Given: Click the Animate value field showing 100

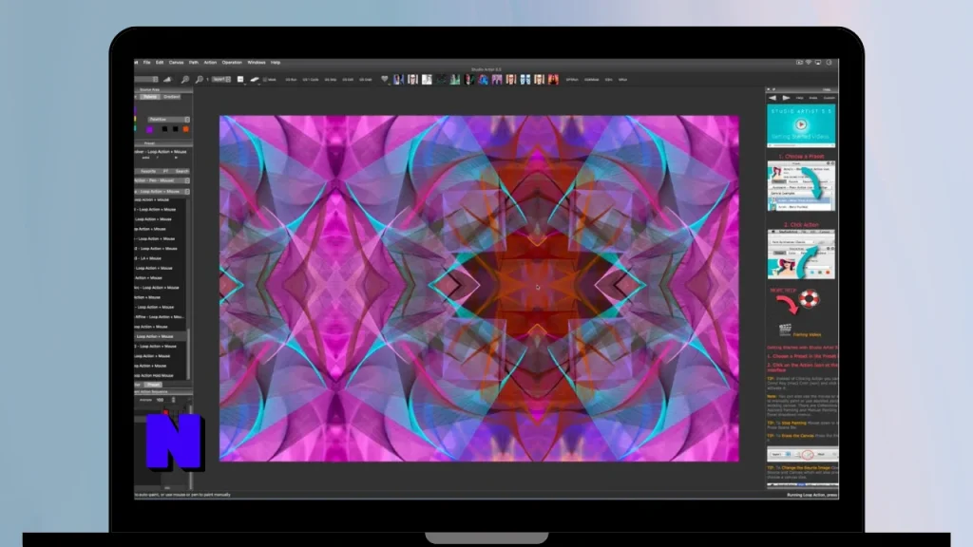Looking at the screenshot, I should pos(161,400).
